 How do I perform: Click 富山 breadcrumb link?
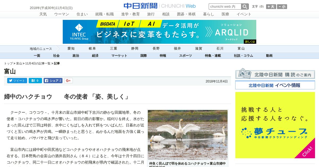(19, 64)
